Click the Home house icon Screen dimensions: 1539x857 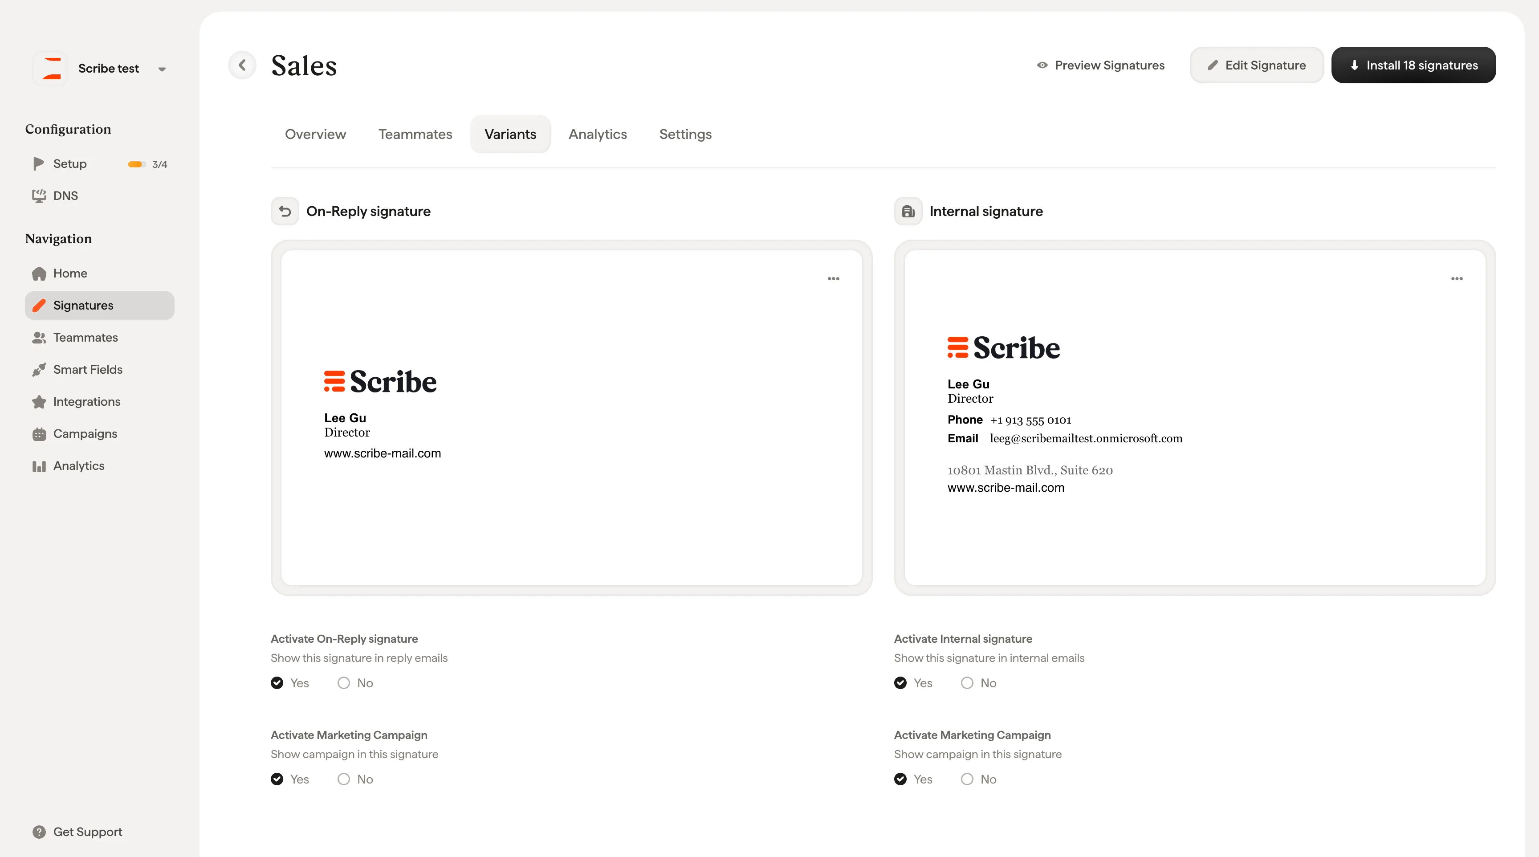coord(39,273)
